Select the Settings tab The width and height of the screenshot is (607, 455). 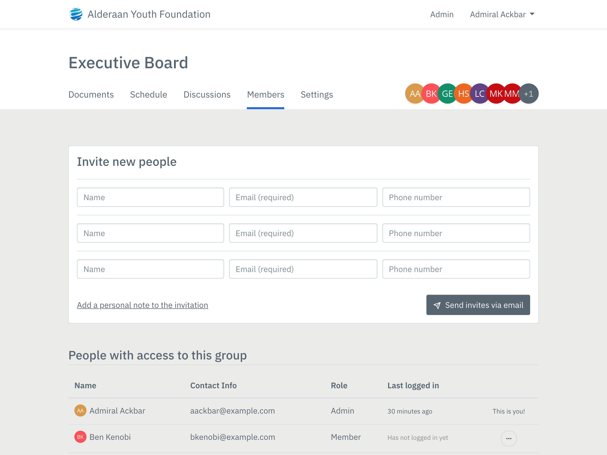[317, 94]
